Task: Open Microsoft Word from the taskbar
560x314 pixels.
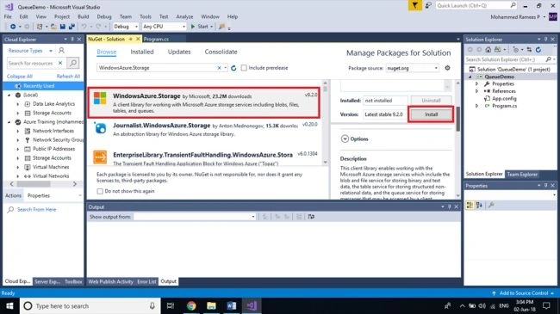Action: pos(232,305)
